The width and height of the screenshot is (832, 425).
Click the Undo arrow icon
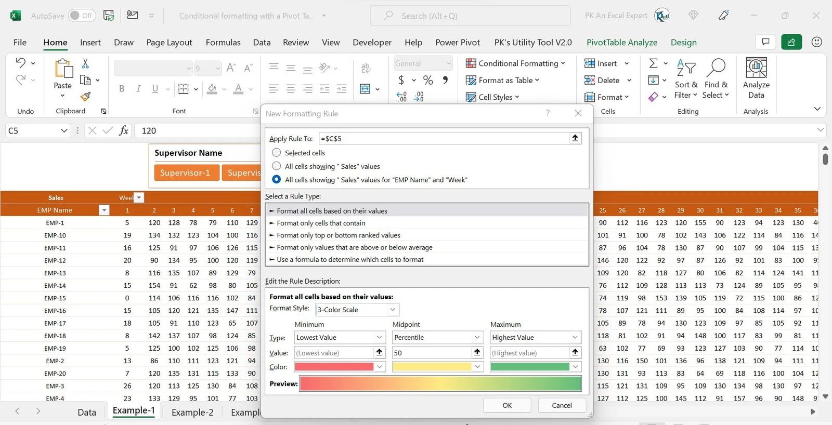click(20, 63)
